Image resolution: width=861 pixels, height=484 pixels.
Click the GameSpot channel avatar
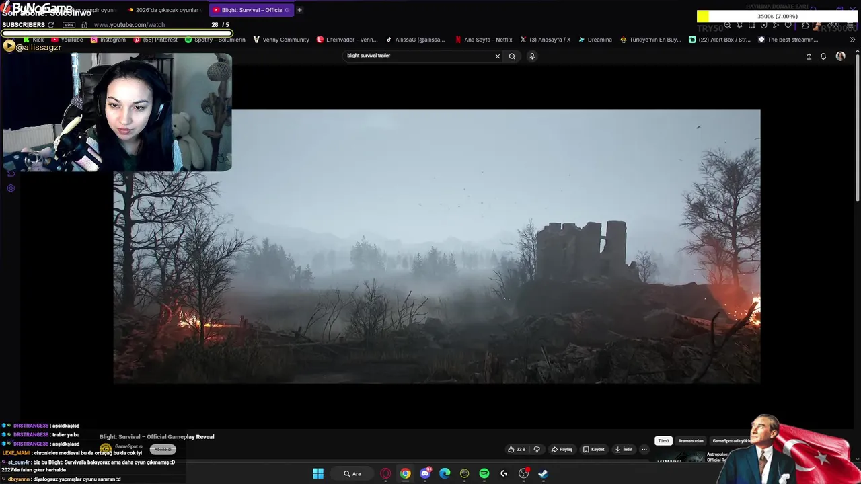[x=106, y=449]
